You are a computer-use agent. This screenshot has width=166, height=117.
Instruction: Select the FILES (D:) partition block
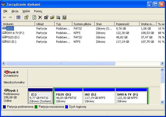pos(68,96)
